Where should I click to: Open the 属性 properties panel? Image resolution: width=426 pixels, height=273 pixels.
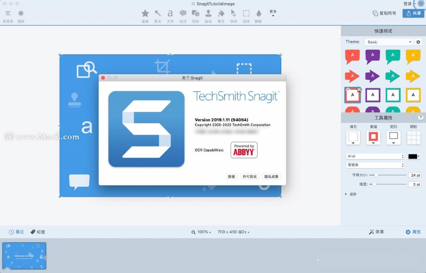(413, 232)
